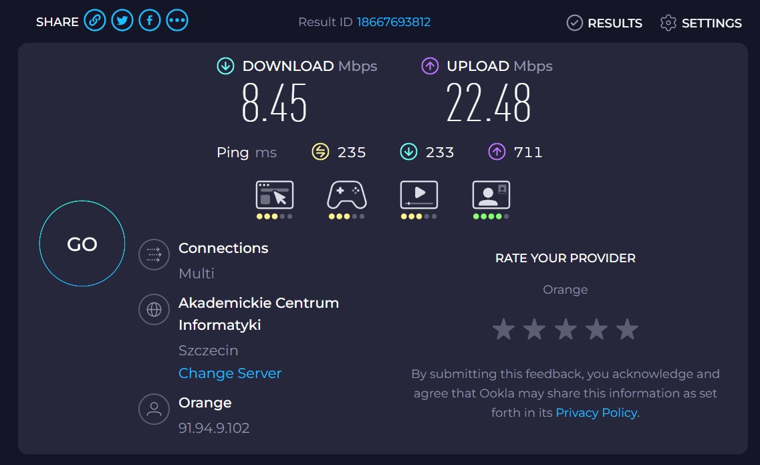Screen dimensions: 760x465
Task: Click the Result ID number link
Action: [393, 21]
